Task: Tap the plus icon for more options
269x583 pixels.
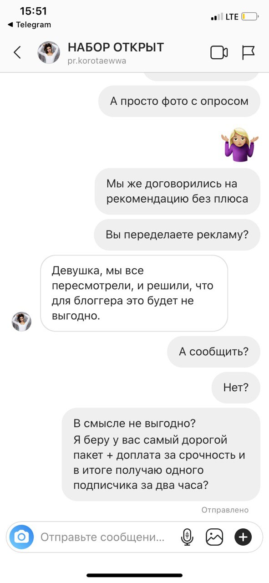Action: (243, 537)
